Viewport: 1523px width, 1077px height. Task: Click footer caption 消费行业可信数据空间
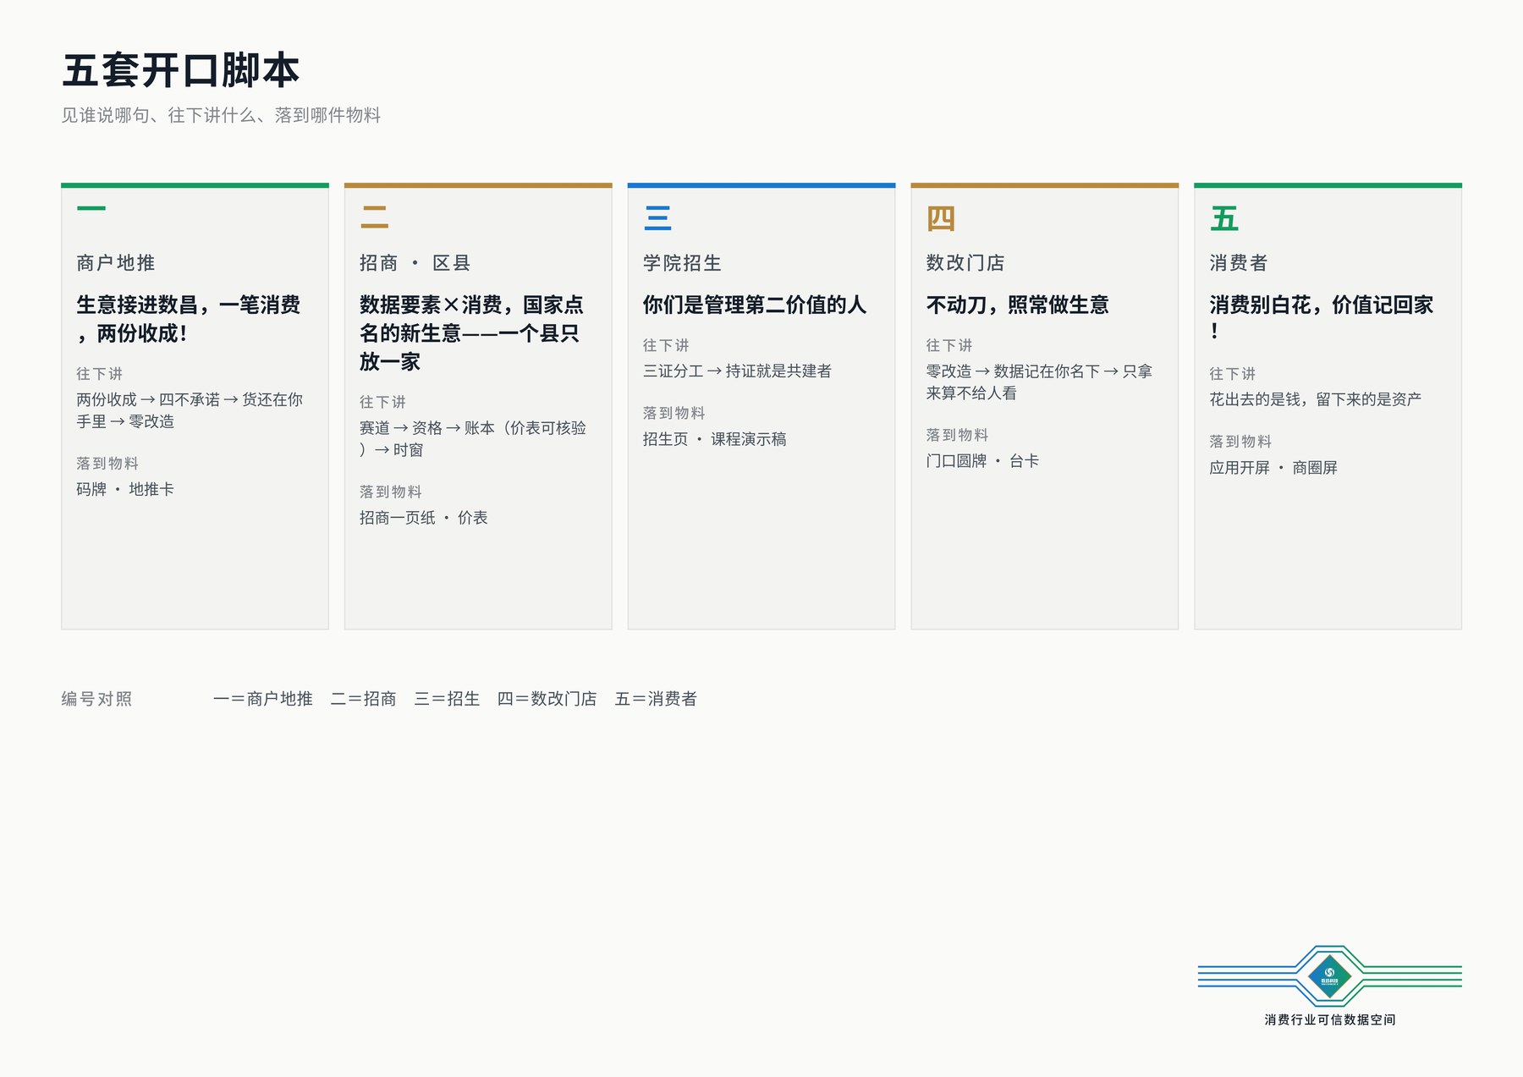pyautogui.click(x=1330, y=1020)
